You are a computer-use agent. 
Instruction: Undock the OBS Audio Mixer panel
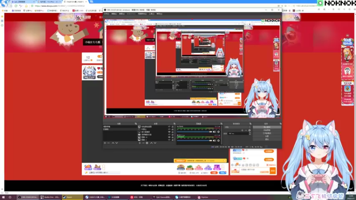click(222, 124)
